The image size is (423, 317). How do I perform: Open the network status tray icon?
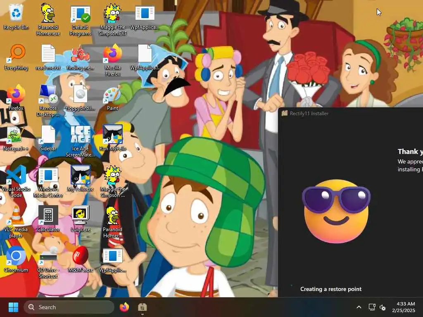pyautogui.click(x=372, y=307)
